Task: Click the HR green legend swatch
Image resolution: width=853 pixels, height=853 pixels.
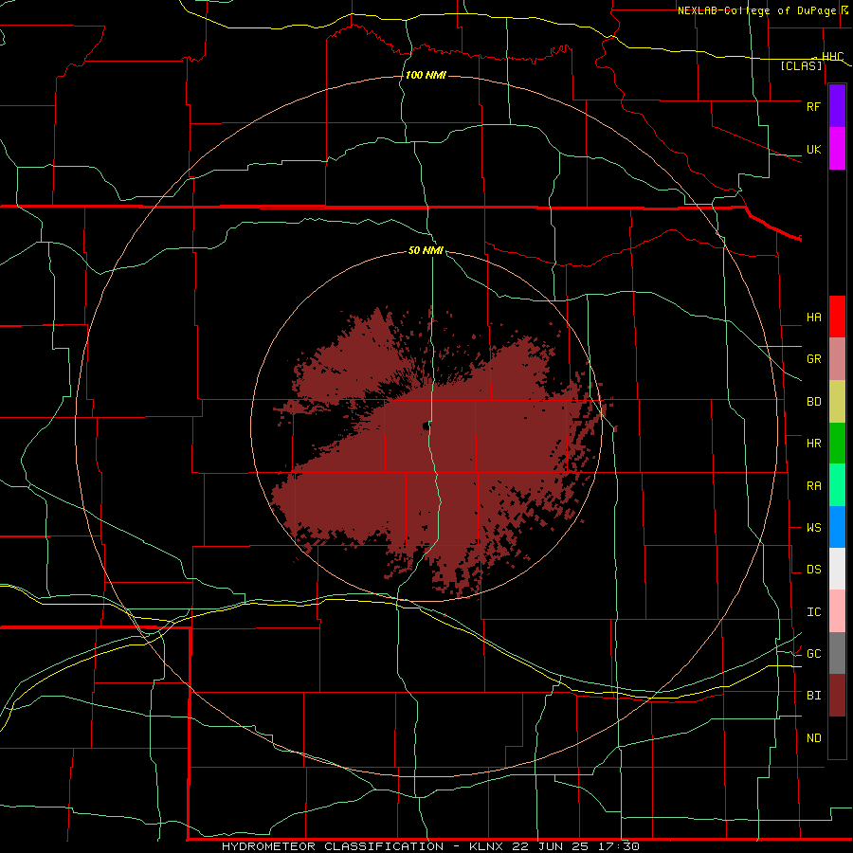Action: 837,444
